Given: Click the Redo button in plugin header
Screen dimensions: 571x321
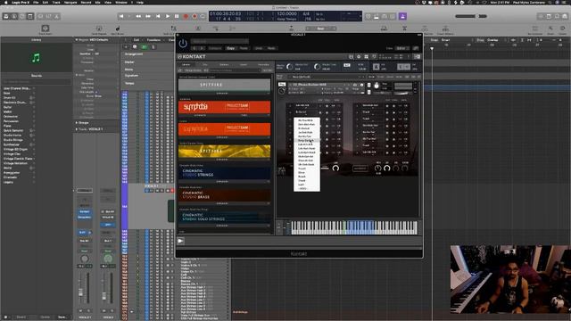Looking at the screenshot, I should [271, 48].
